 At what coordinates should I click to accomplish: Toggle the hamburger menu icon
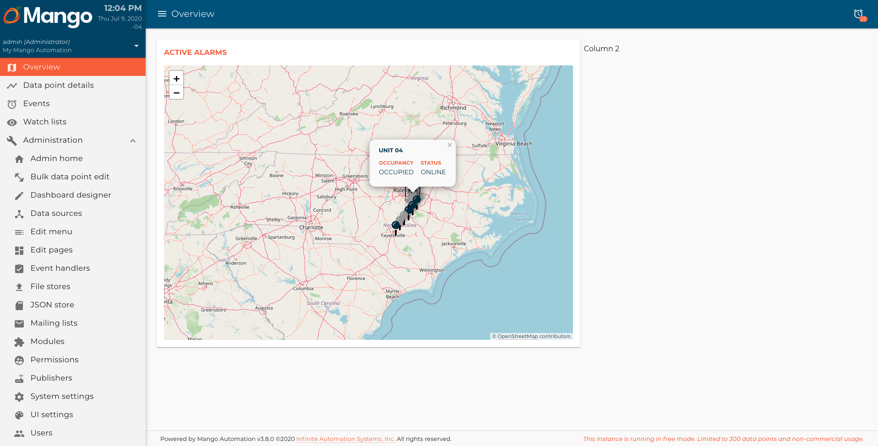coord(162,14)
